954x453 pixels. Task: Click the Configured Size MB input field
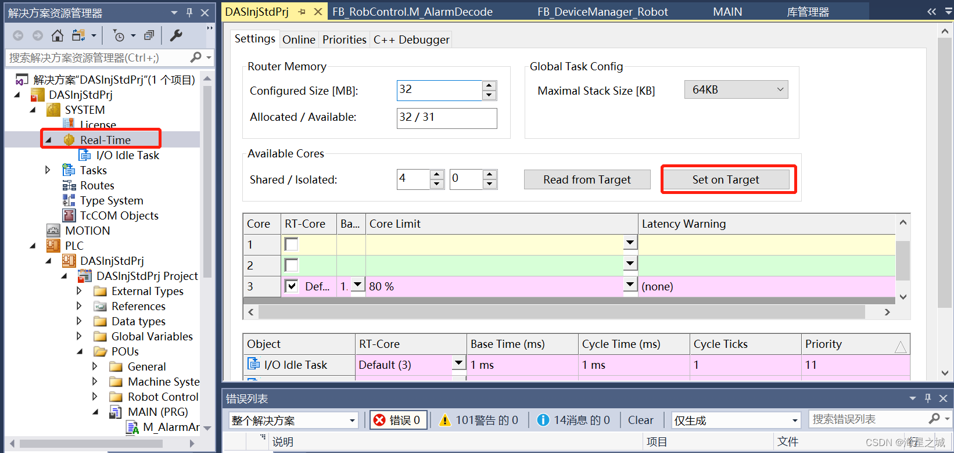(x=440, y=89)
